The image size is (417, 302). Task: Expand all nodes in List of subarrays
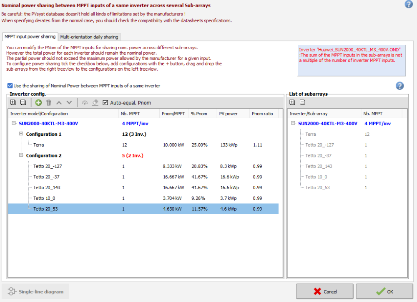coord(292,103)
